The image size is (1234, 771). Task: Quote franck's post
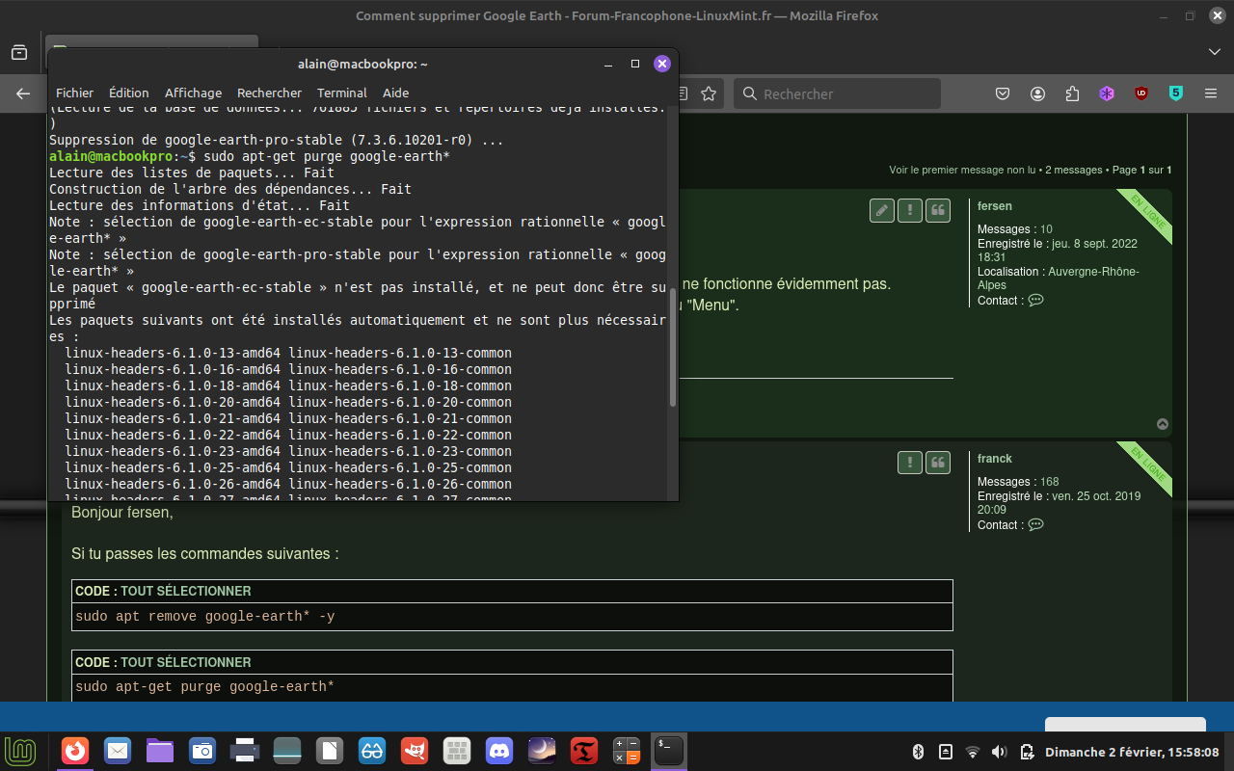click(938, 463)
